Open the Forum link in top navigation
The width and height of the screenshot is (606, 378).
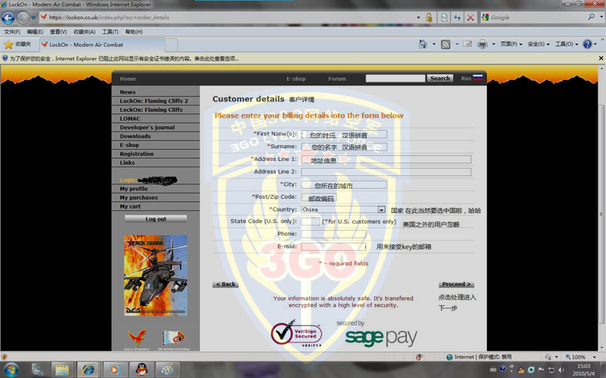tap(337, 79)
